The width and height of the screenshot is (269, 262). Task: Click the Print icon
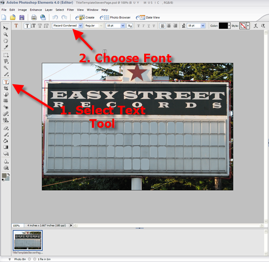[x=34, y=17]
